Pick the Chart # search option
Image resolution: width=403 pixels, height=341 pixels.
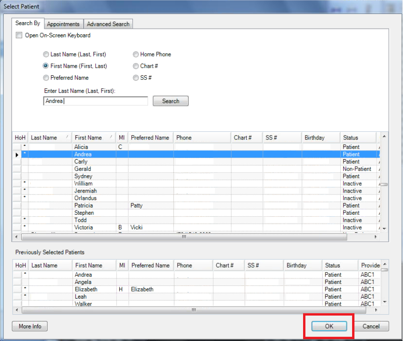[136, 66]
